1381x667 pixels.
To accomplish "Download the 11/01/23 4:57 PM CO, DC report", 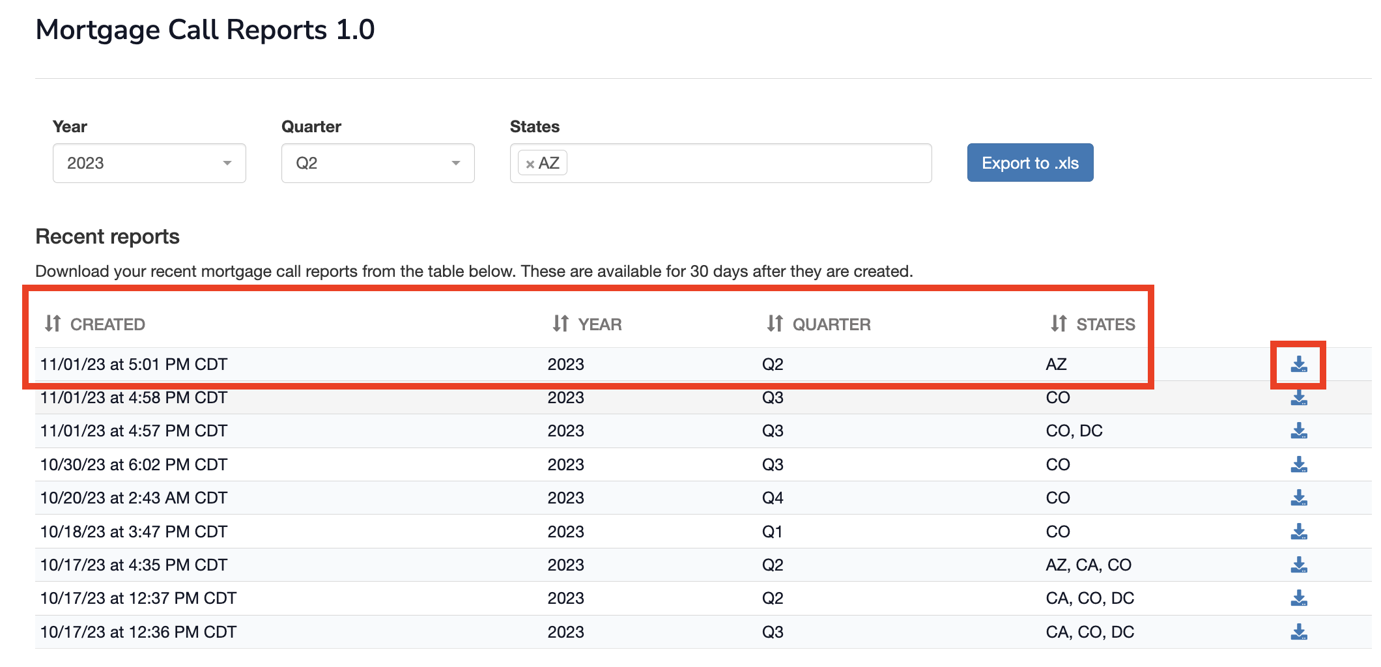I will point(1298,431).
